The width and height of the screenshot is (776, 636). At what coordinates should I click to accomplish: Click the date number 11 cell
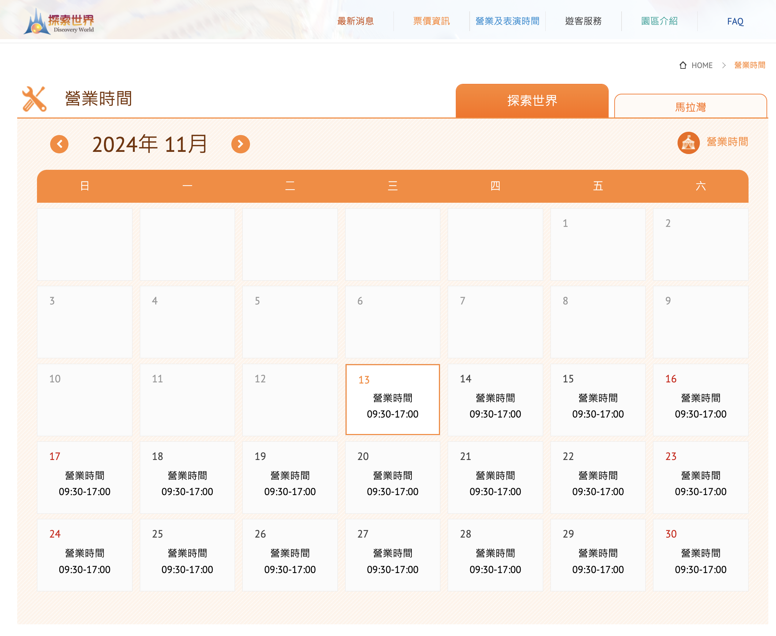(x=187, y=399)
